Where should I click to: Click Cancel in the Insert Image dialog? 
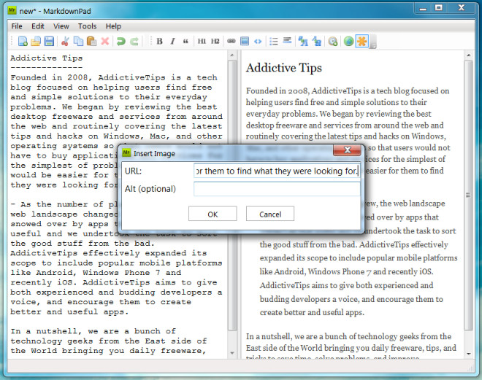point(270,214)
